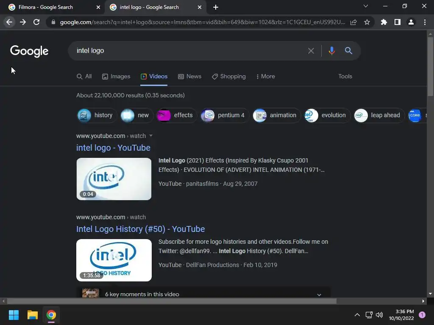Open the notification badge in taskbar
434x325 pixels.
point(422,315)
